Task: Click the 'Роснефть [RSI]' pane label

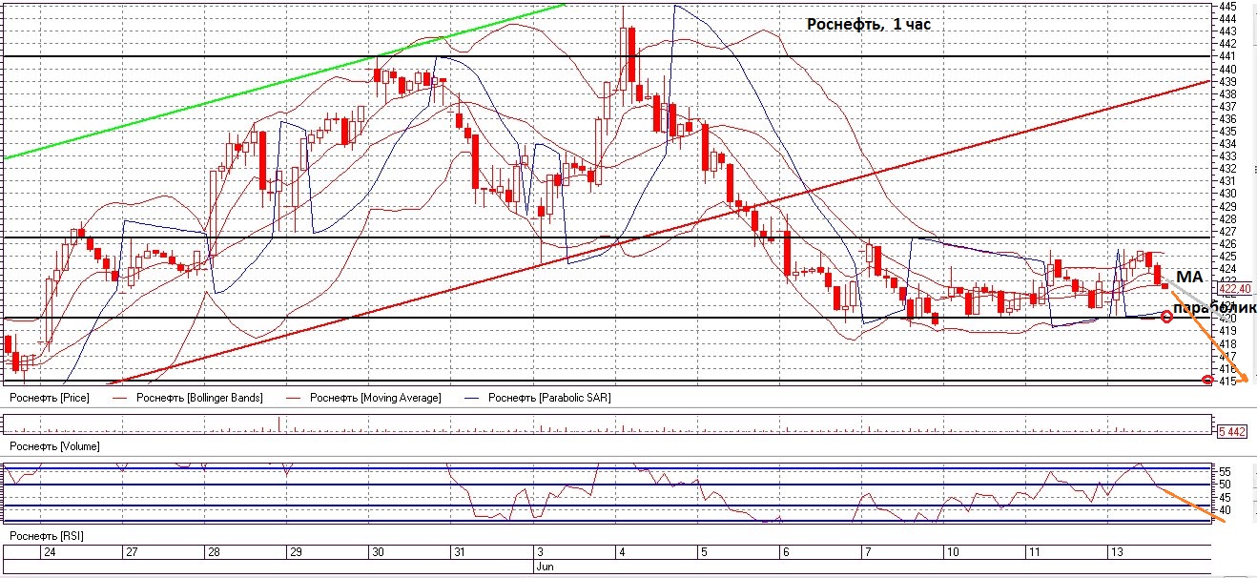Action: [x=46, y=536]
